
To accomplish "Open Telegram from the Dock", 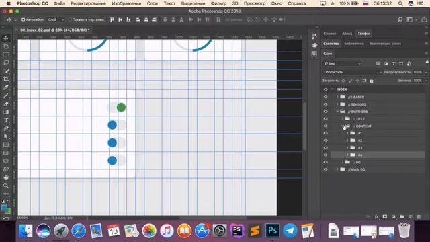I will point(290,231).
